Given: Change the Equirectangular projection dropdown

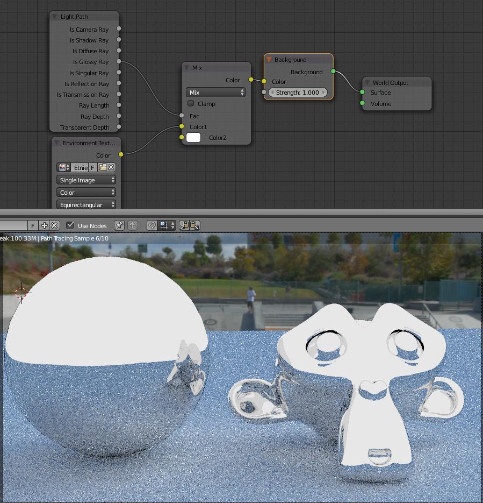Looking at the screenshot, I should (x=86, y=205).
